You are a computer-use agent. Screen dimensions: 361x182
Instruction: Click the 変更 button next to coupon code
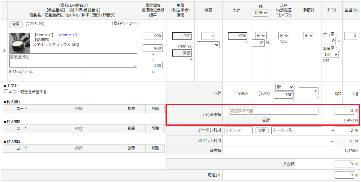(262, 131)
